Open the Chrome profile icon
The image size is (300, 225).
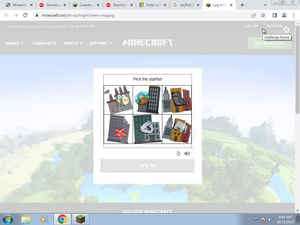point(284,15)
